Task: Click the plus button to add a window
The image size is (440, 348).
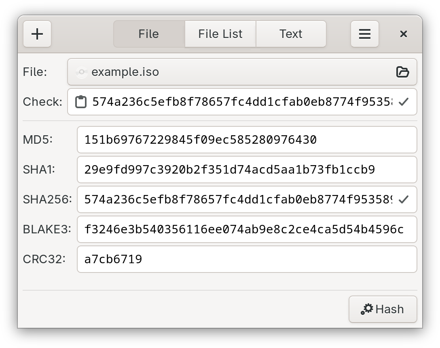Action: (37, 34)
